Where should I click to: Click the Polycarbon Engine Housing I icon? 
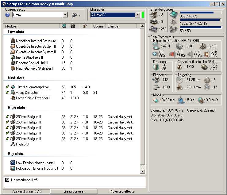tap(13, 168)
